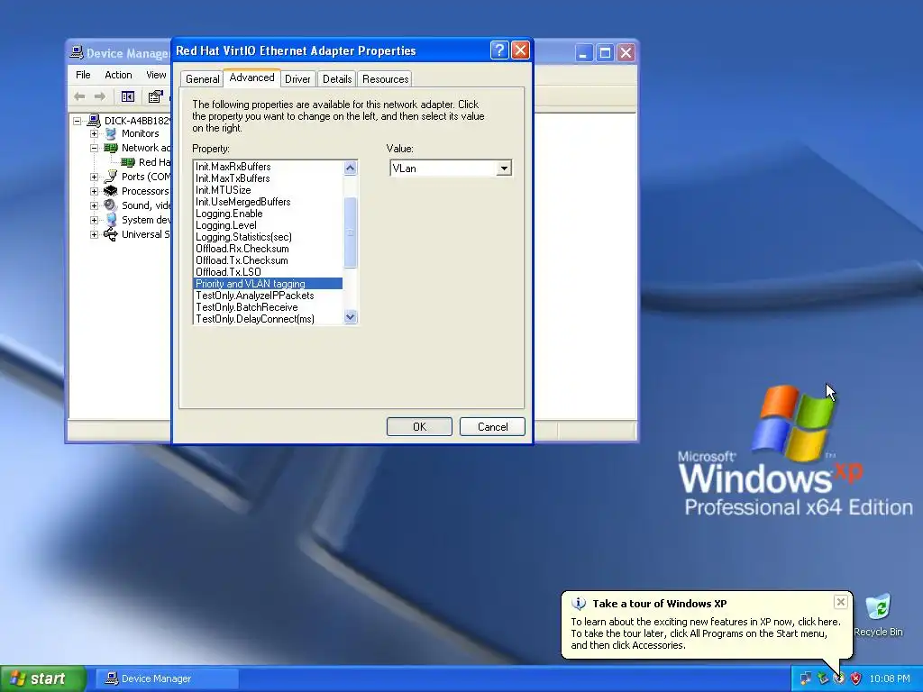Select the Red Hat adapter device icon

tap(128, 162)
